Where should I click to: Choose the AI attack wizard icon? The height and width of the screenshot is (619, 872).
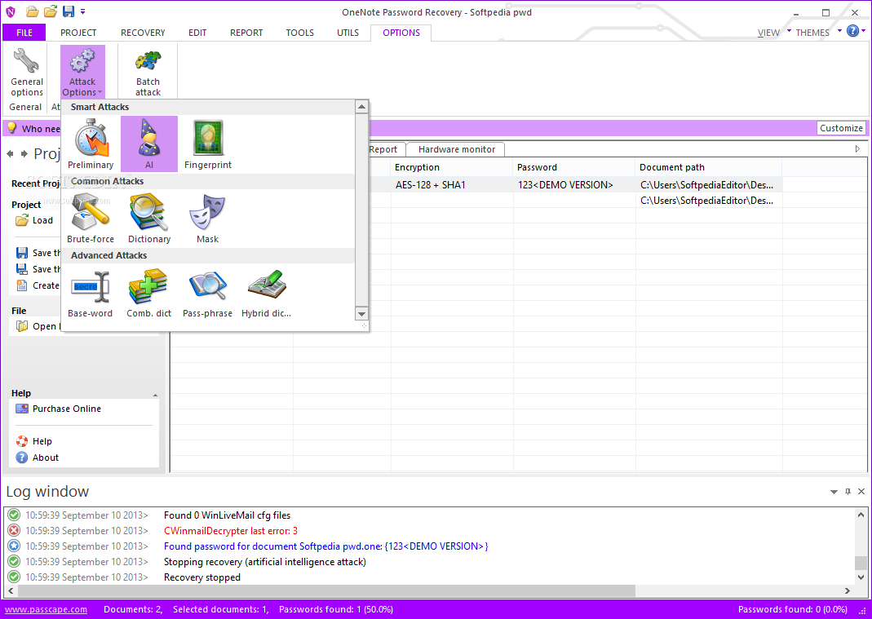click(x=149, y=144)
